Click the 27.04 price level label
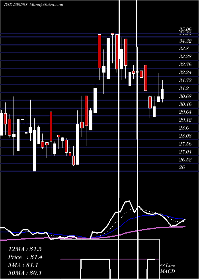 pos(185,152)
